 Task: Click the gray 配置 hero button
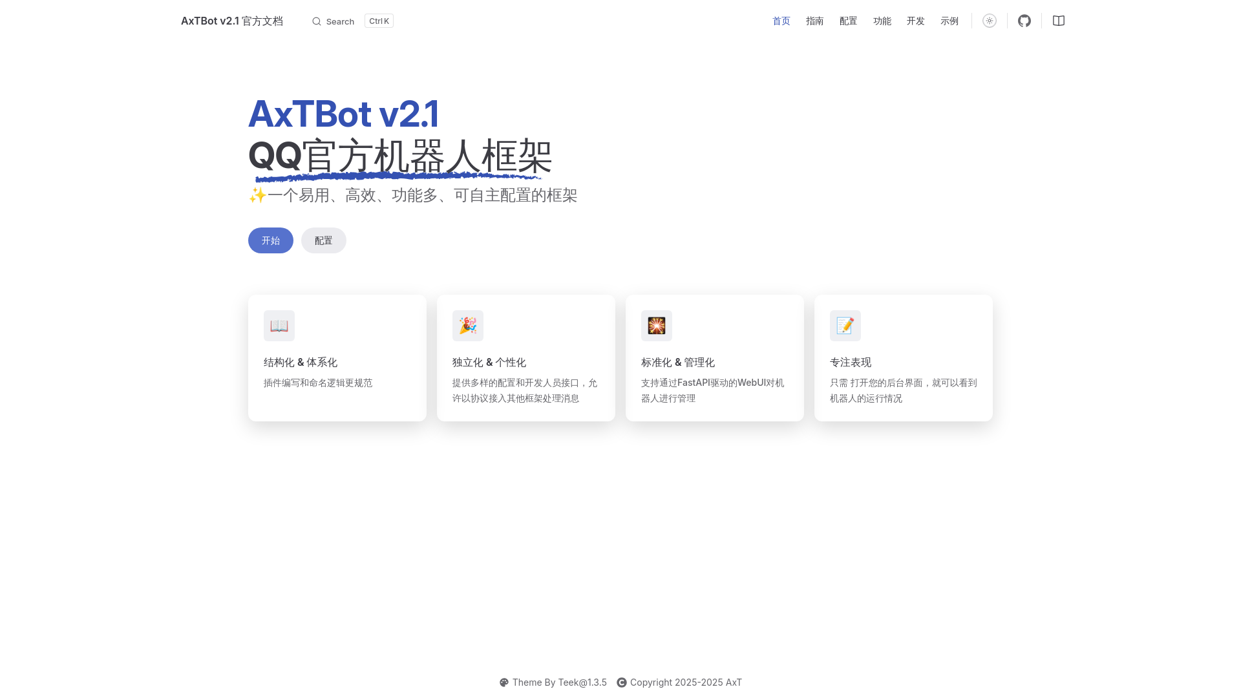point(324,240)
